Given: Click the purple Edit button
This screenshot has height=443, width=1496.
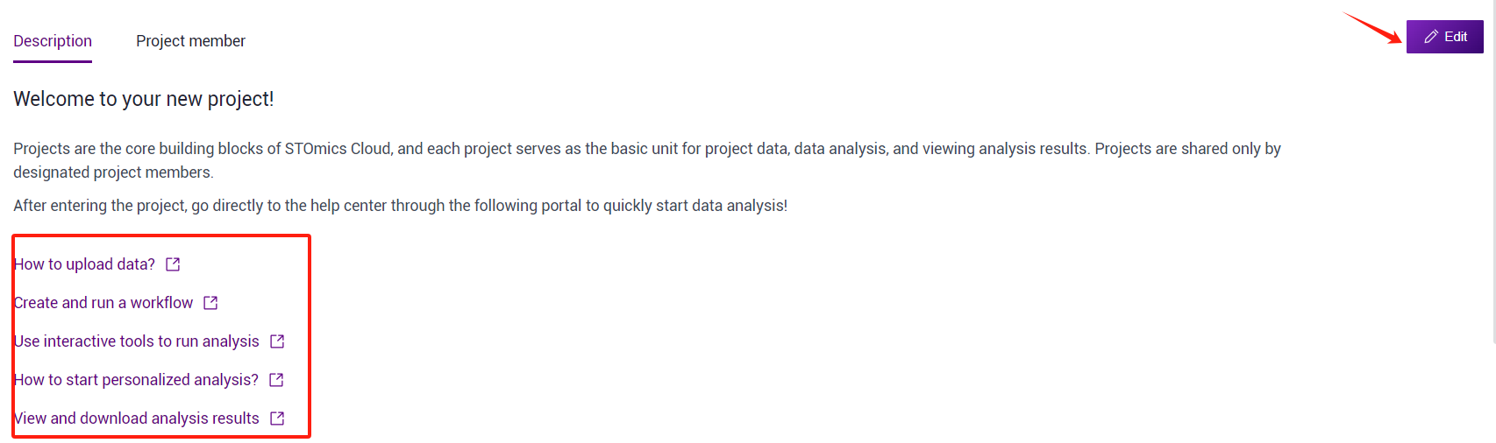Looking at the screenshot, I should [x=1444, y=37].
